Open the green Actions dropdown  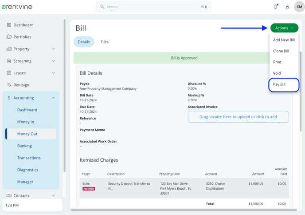click(x=284, y=28)
